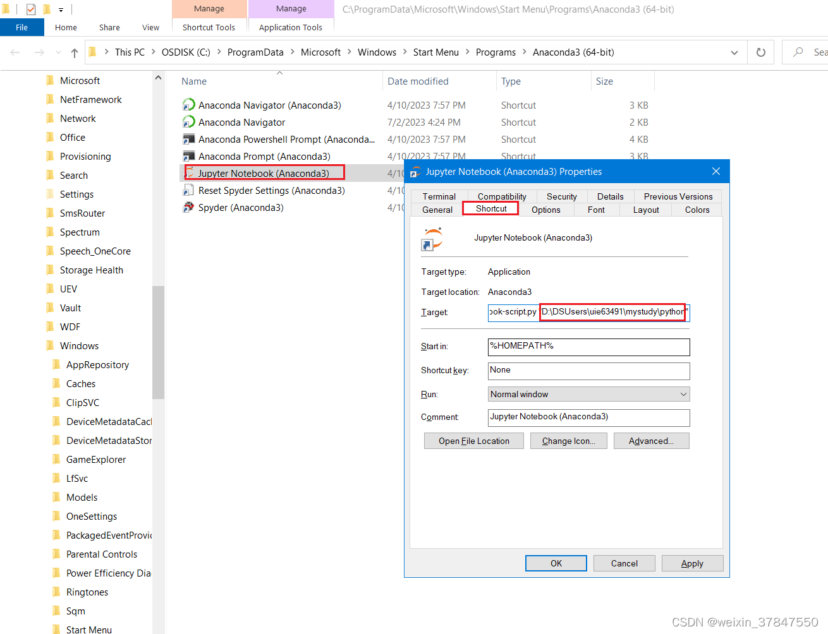Click into the Start in field
The width and height of the screenshot is (828, 634).
click(x=589, y=347)
